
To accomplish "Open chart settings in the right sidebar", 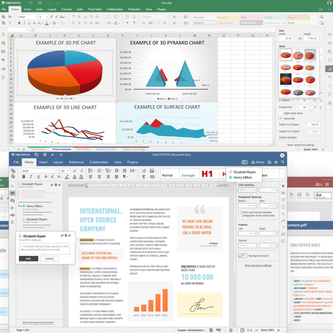I will point(329,69).
